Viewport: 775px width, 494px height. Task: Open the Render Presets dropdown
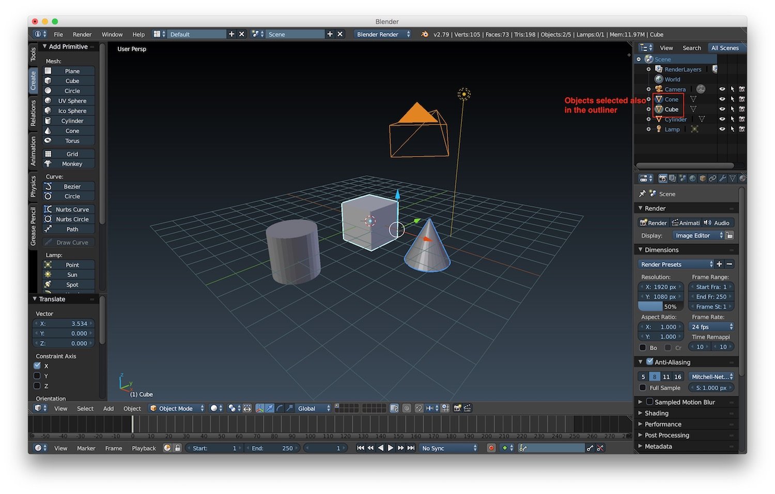coord(676,264)
